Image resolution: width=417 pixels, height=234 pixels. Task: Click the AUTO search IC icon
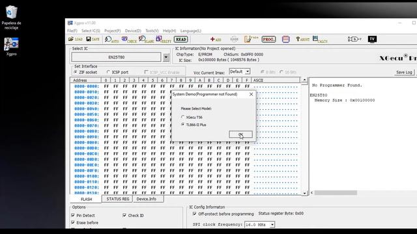tap(111, 40)
